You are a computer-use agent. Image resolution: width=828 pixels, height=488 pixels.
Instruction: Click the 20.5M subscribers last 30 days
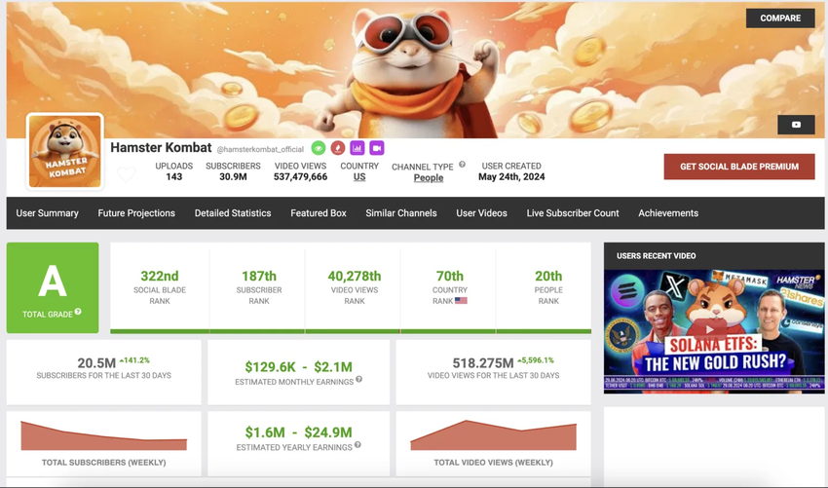click(x=96, y=363)
